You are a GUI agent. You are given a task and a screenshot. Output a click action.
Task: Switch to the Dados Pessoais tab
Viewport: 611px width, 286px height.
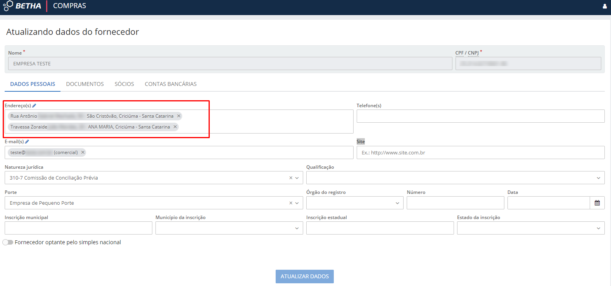33,84
